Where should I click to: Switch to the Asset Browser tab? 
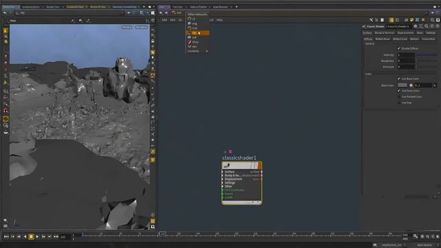(220, 7)
